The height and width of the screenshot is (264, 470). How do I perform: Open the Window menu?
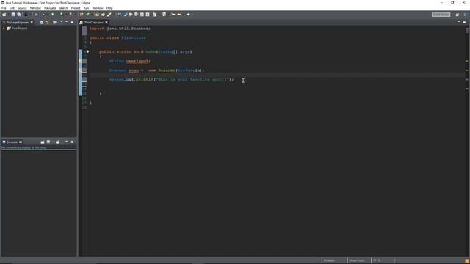[98, 8]
